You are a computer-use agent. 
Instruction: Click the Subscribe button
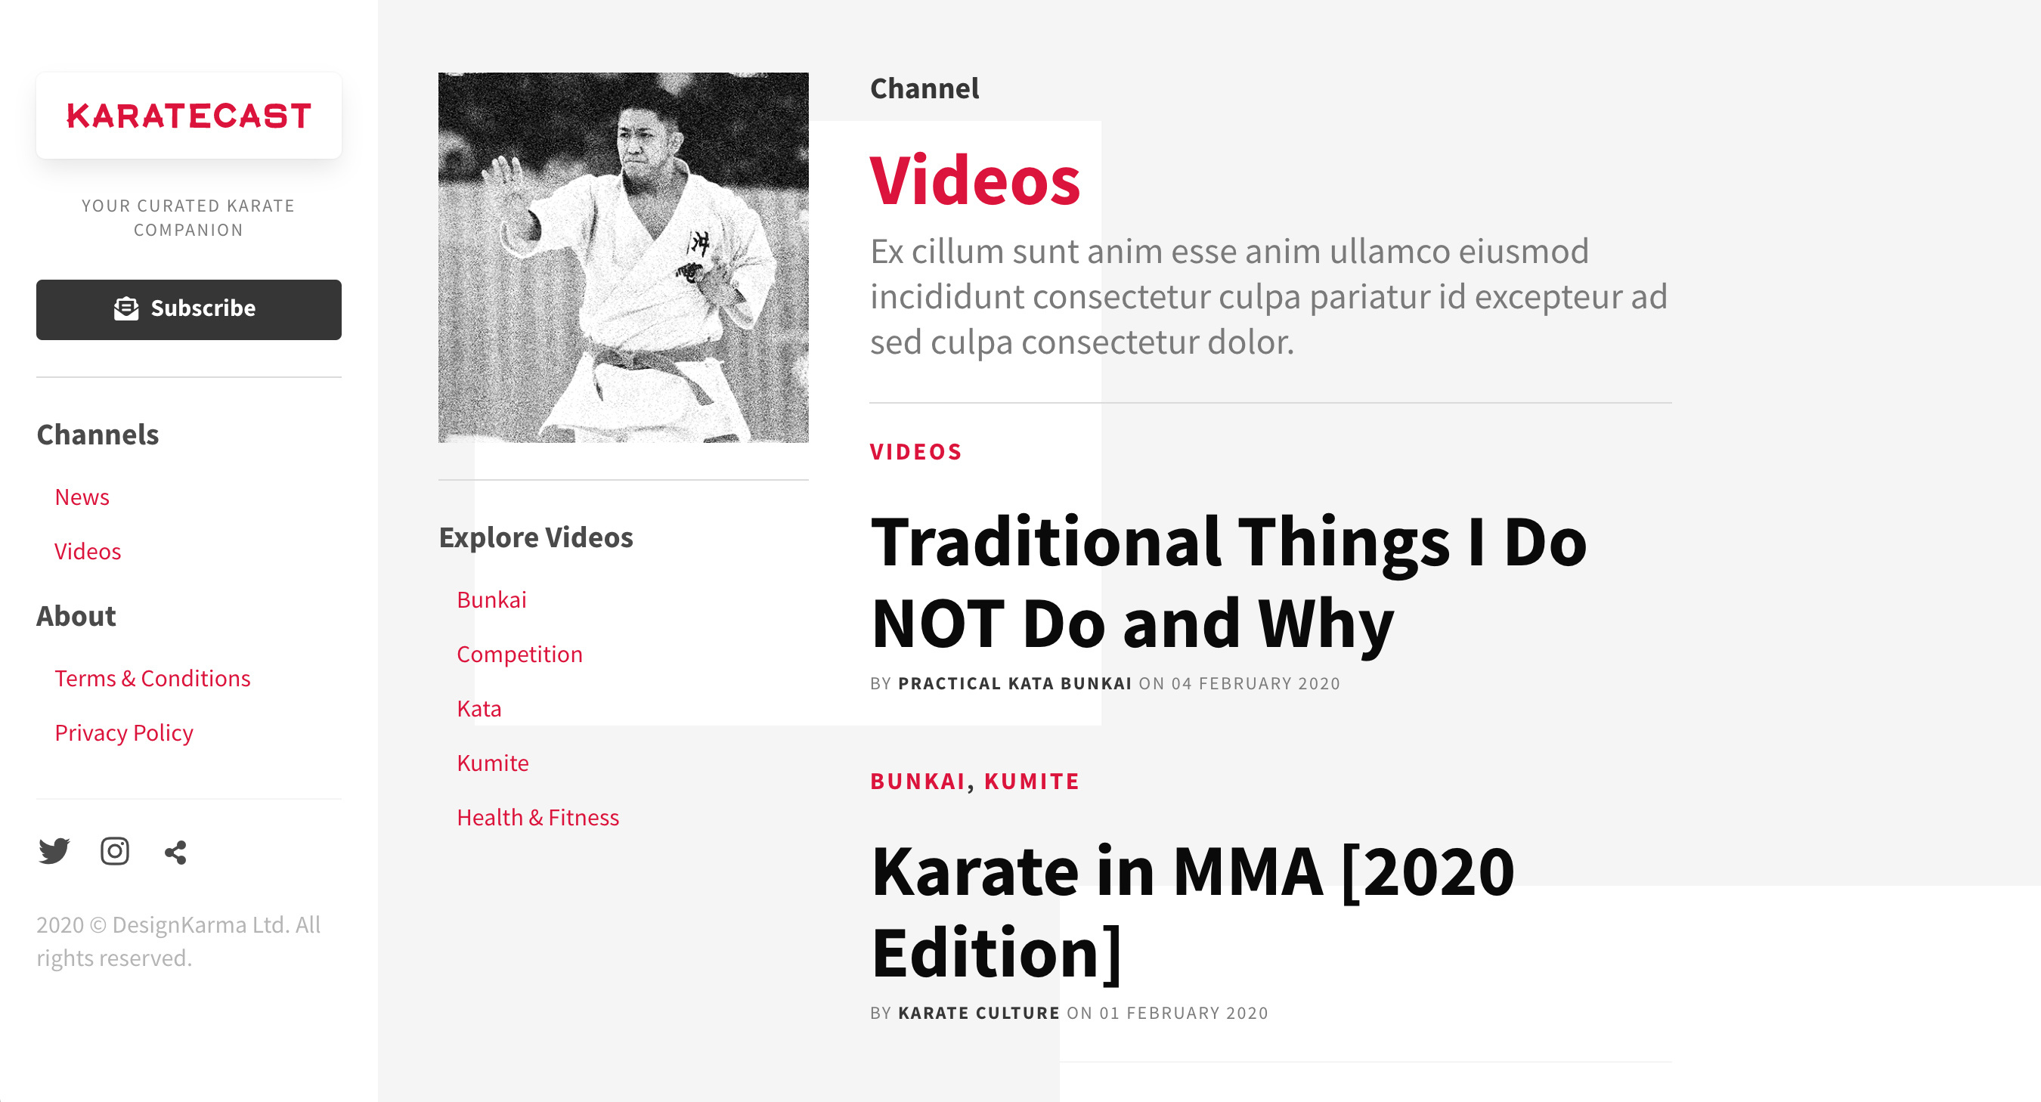click(188, 310)
